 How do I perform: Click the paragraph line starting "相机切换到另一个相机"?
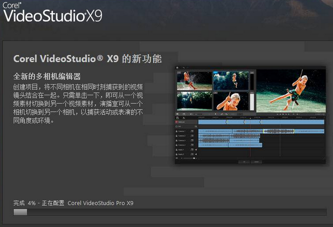coord(78,112)
